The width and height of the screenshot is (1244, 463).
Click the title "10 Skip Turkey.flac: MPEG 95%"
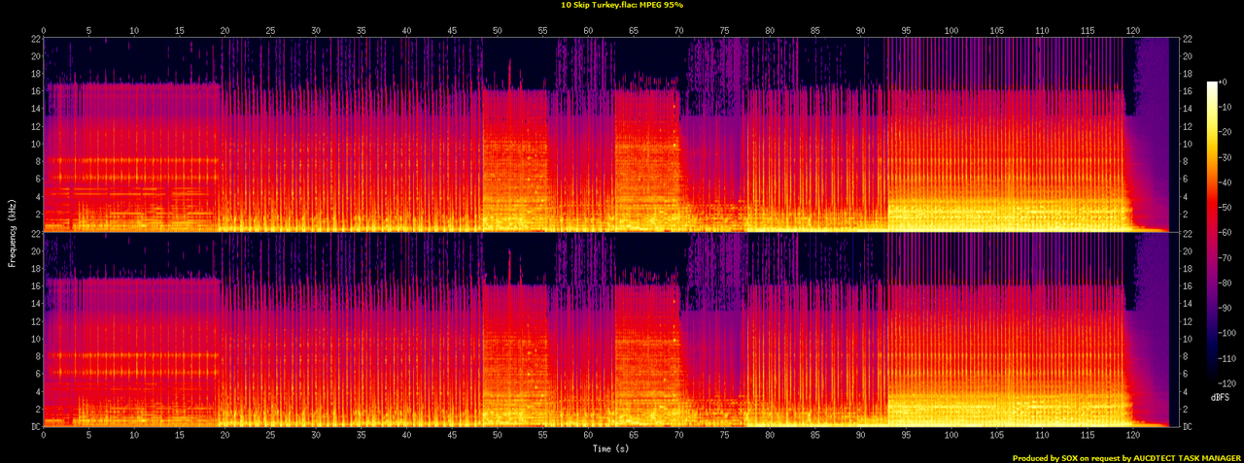pyautogui.click(x=622, y=5)
